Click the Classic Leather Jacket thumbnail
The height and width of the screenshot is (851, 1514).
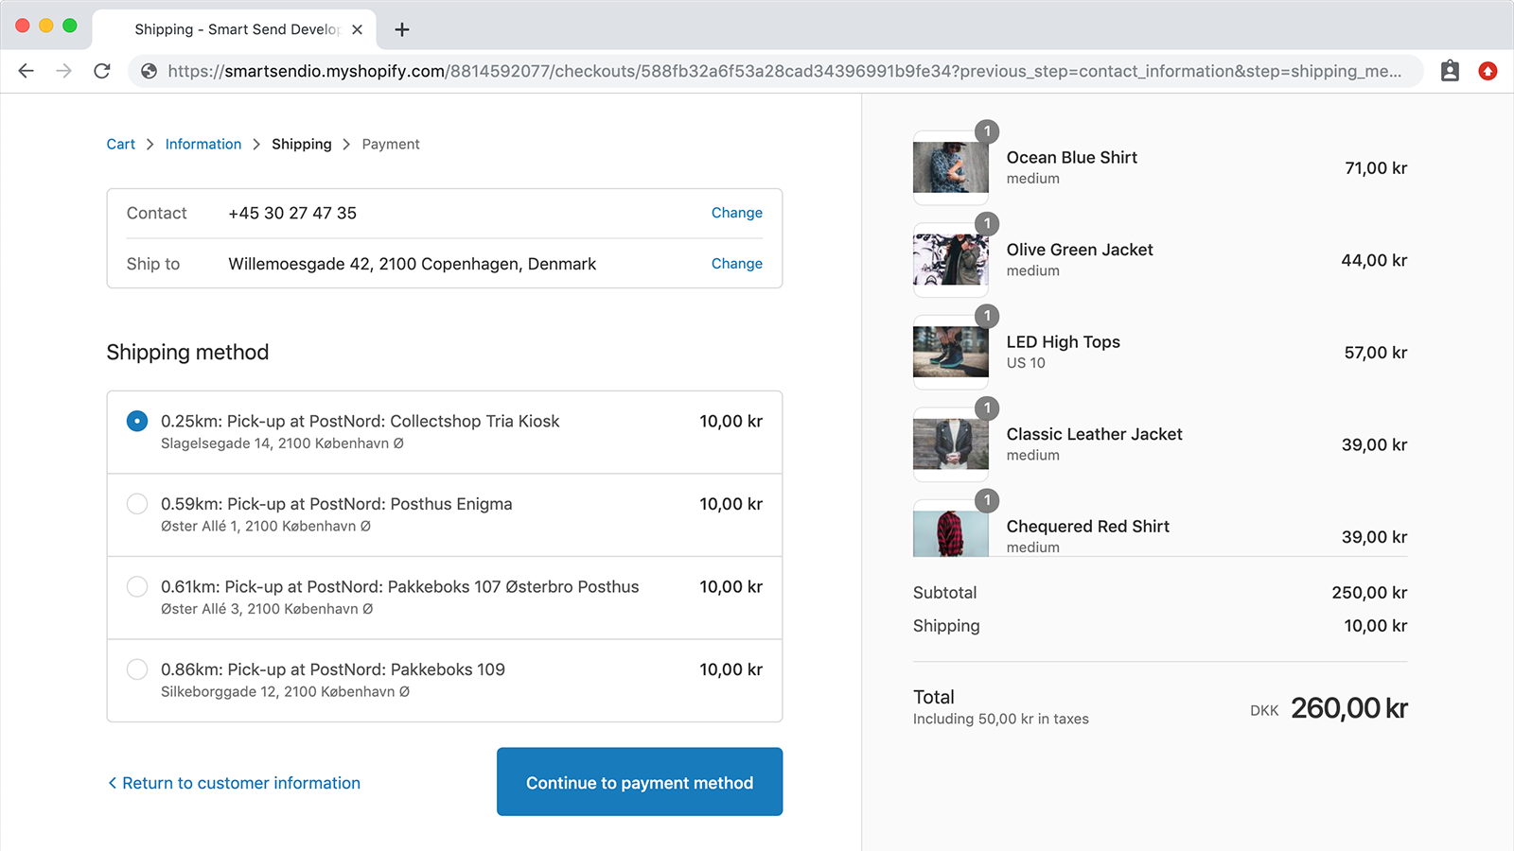tap(950, 443)
